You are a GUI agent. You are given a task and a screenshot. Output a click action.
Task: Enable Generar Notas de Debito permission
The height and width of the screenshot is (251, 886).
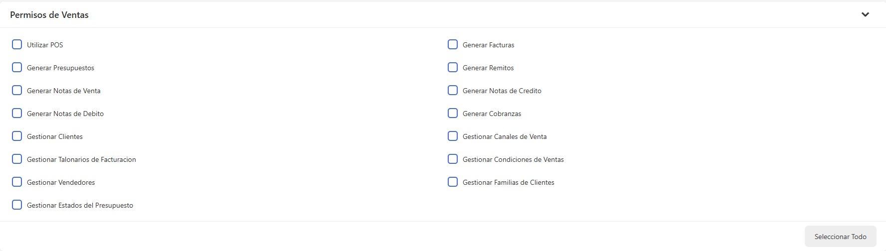click(17, 114)
